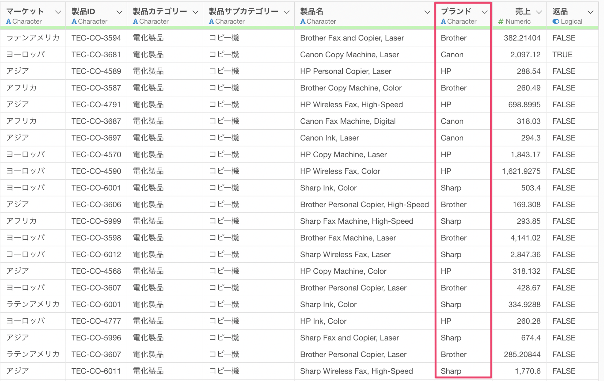Click the Logical type icon under 返品
Screen dimensions: 604x381
coord(556,22)
